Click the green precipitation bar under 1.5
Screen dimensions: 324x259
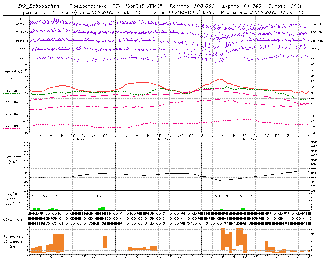point(101,209)
